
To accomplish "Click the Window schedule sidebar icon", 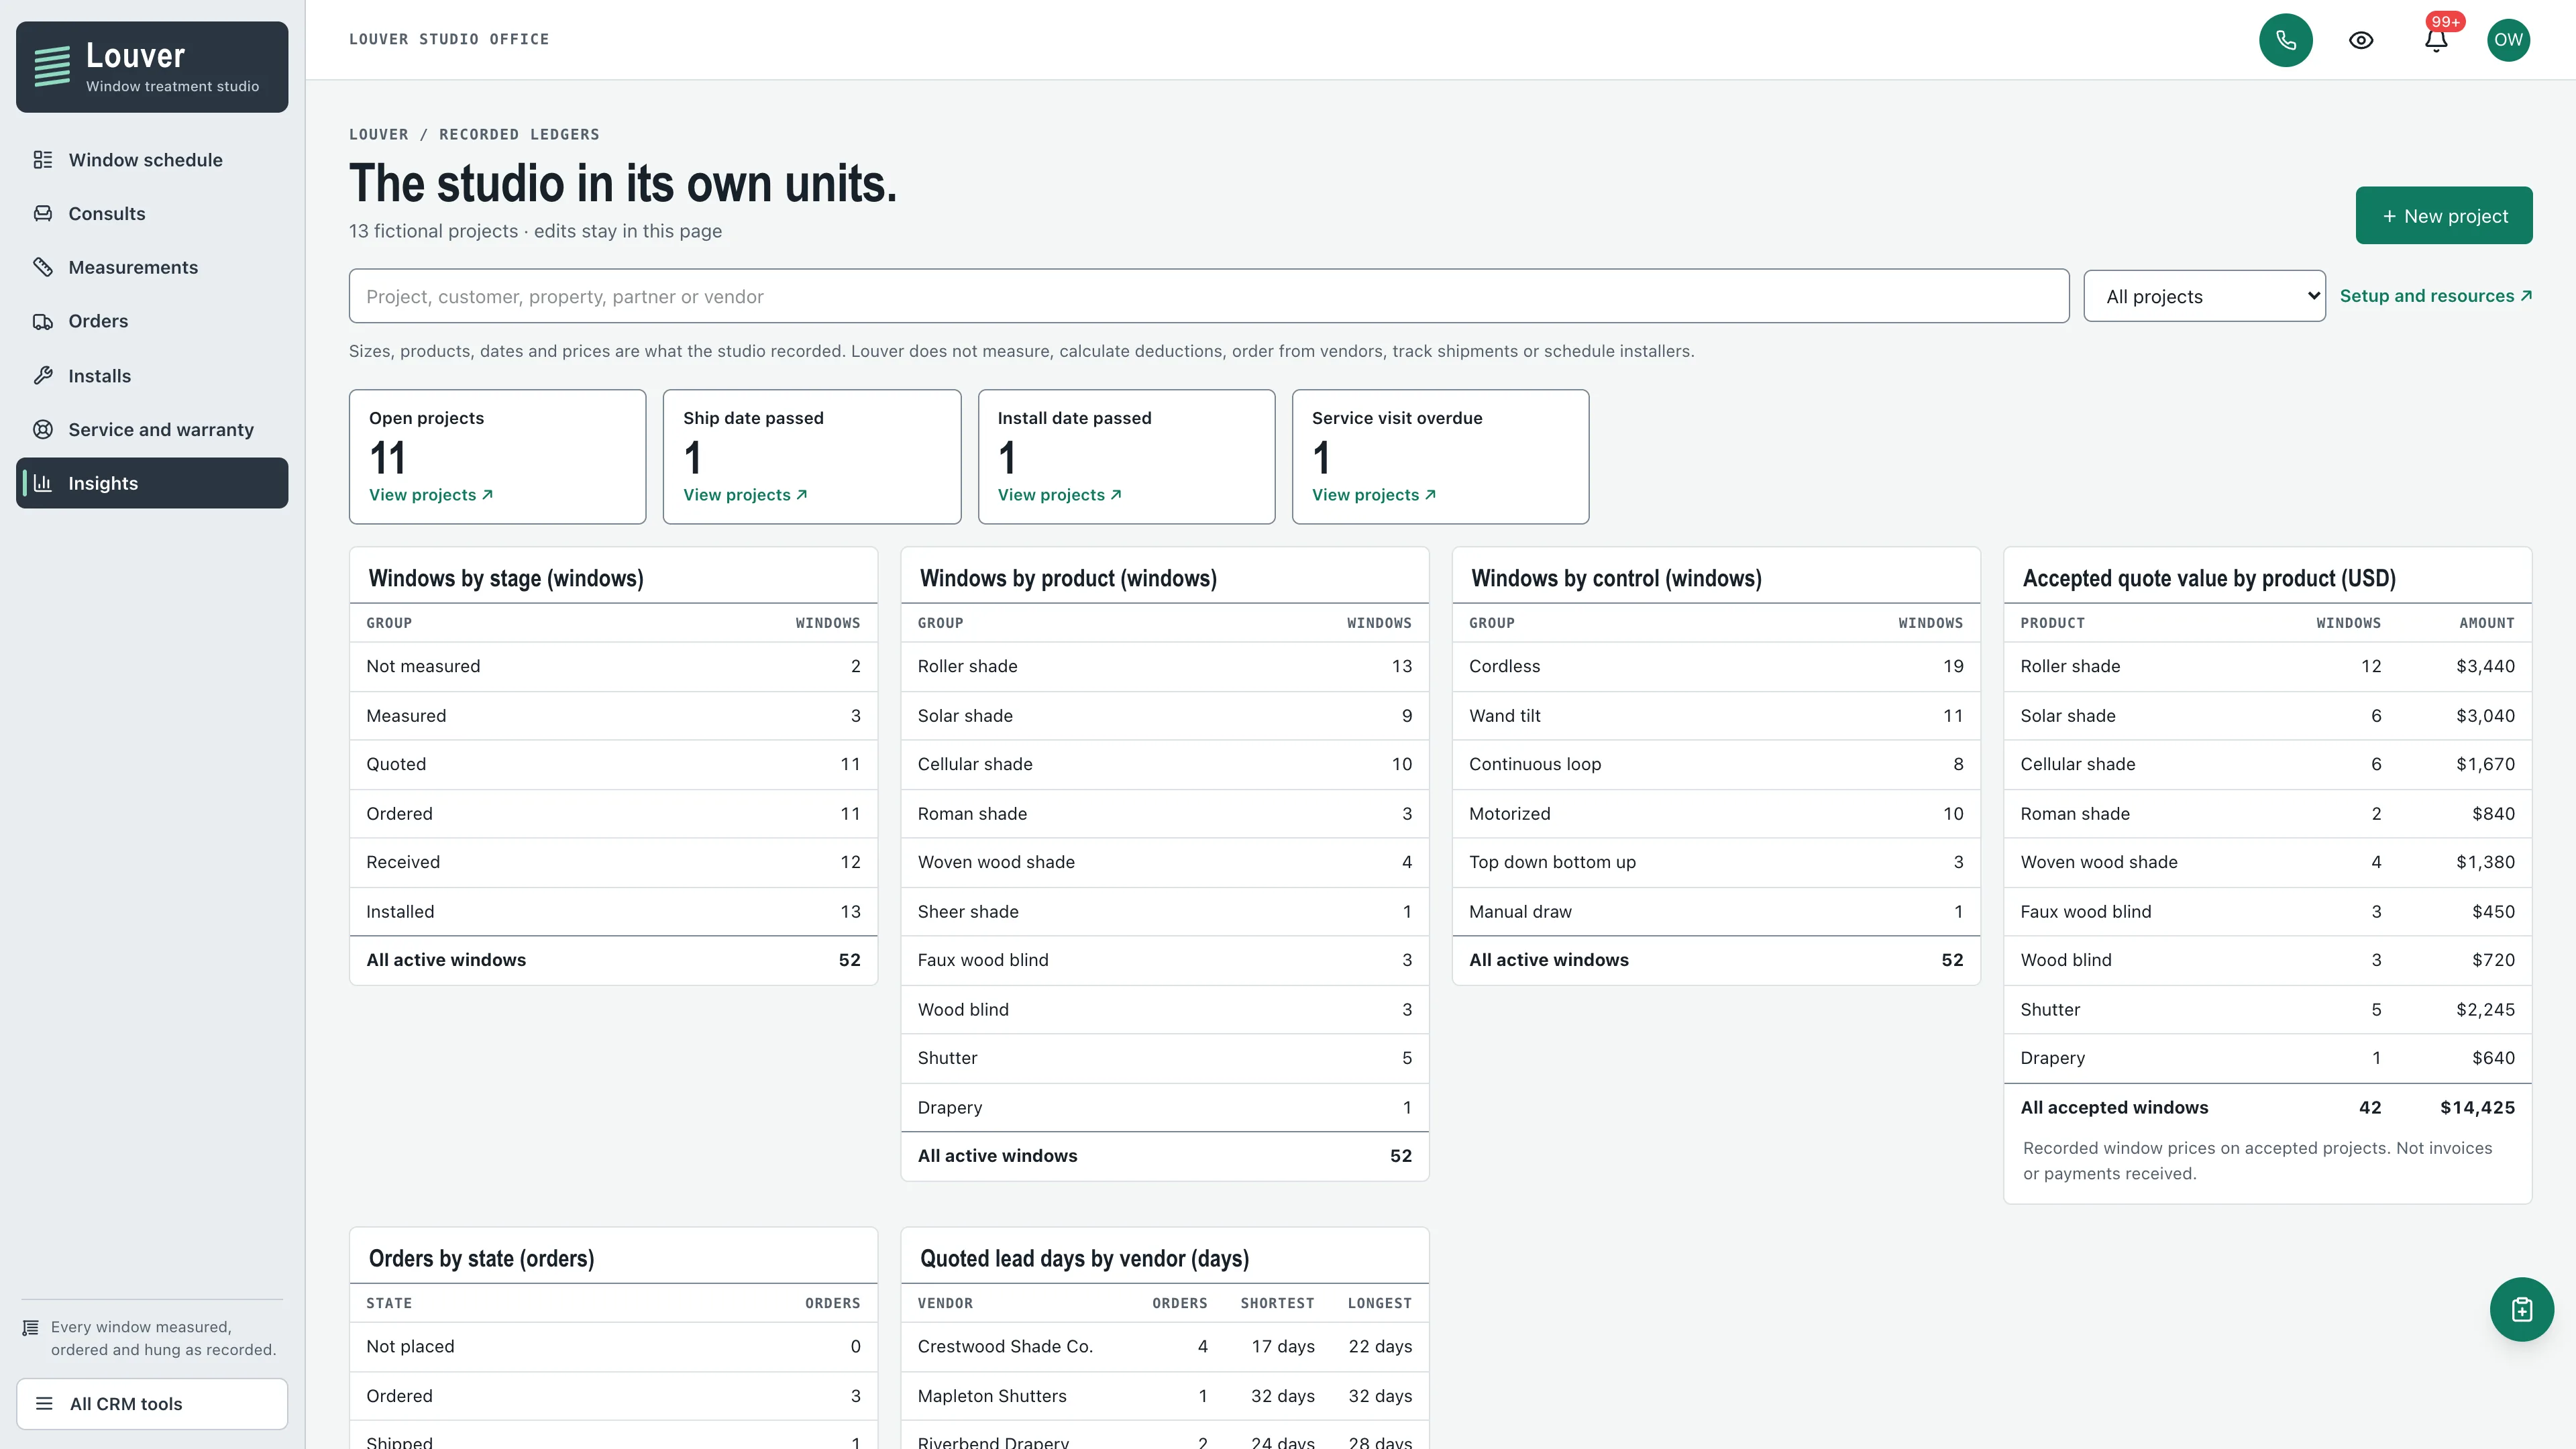I will coord(43,160).
